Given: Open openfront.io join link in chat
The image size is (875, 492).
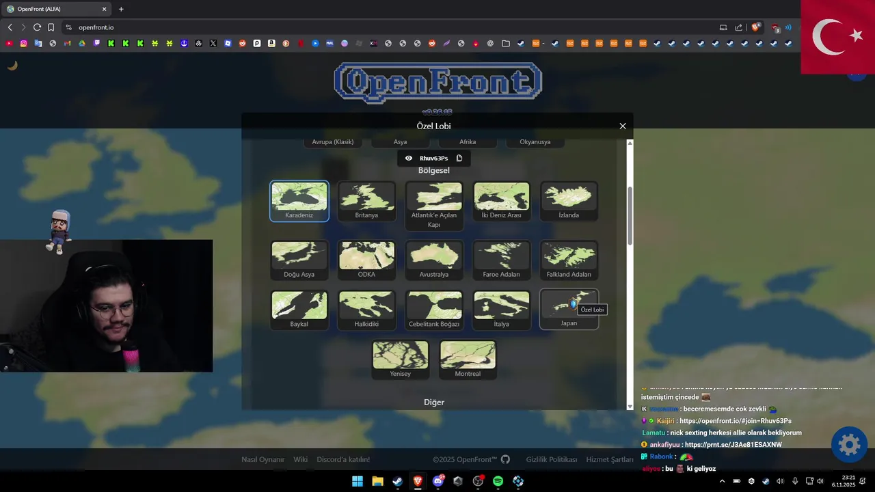Looking at the screenshot, I should (736, 421).
